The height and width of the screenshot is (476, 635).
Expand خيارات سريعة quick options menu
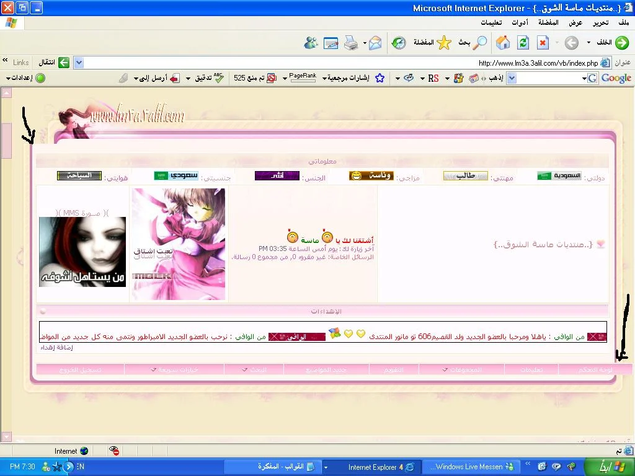(x=174, y=369)
